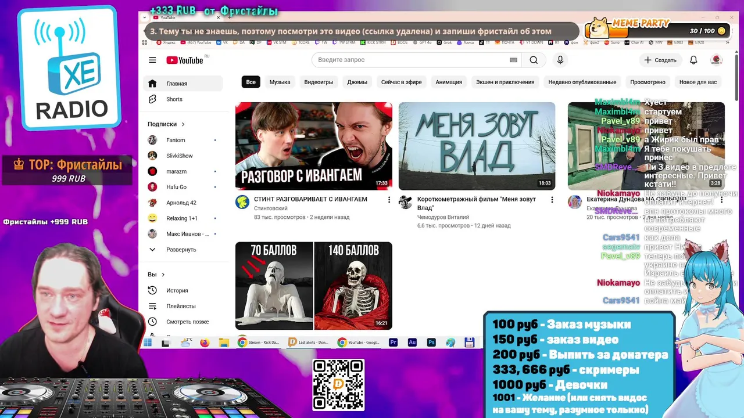Select the Все filter chip
Viewport: 744px width, 418px height.
(x=251, y=82)
